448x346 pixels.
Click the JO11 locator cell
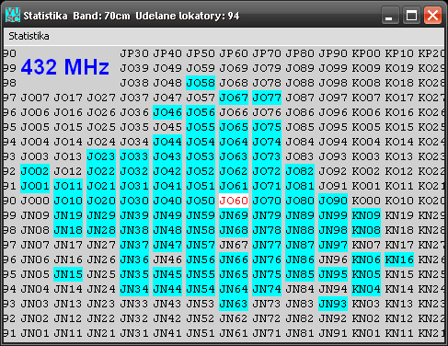(x=68, y=186)
